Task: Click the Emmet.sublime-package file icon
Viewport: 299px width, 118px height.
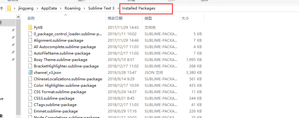Action: click(x=30, y=111)
